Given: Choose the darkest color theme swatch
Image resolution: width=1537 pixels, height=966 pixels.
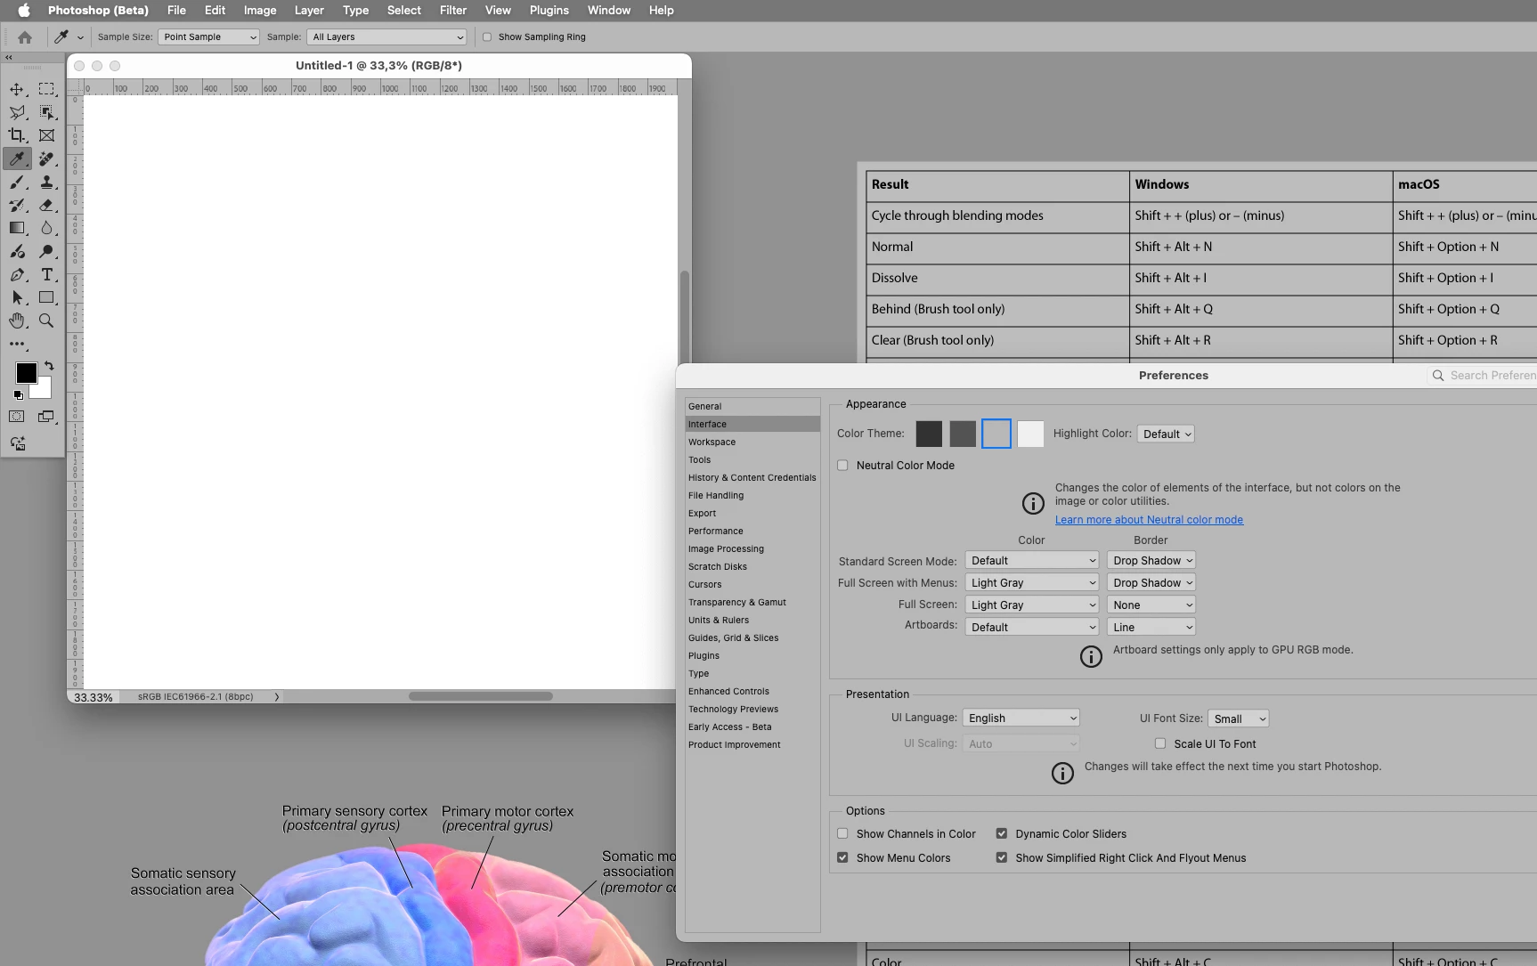Looking at the screenshot, I should [929, 434].
